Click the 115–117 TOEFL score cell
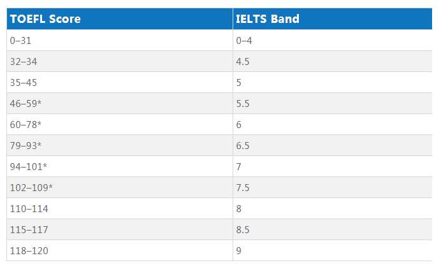Image resolution: width=441 pixels, height=265 pixels. [x=120, y=229]
